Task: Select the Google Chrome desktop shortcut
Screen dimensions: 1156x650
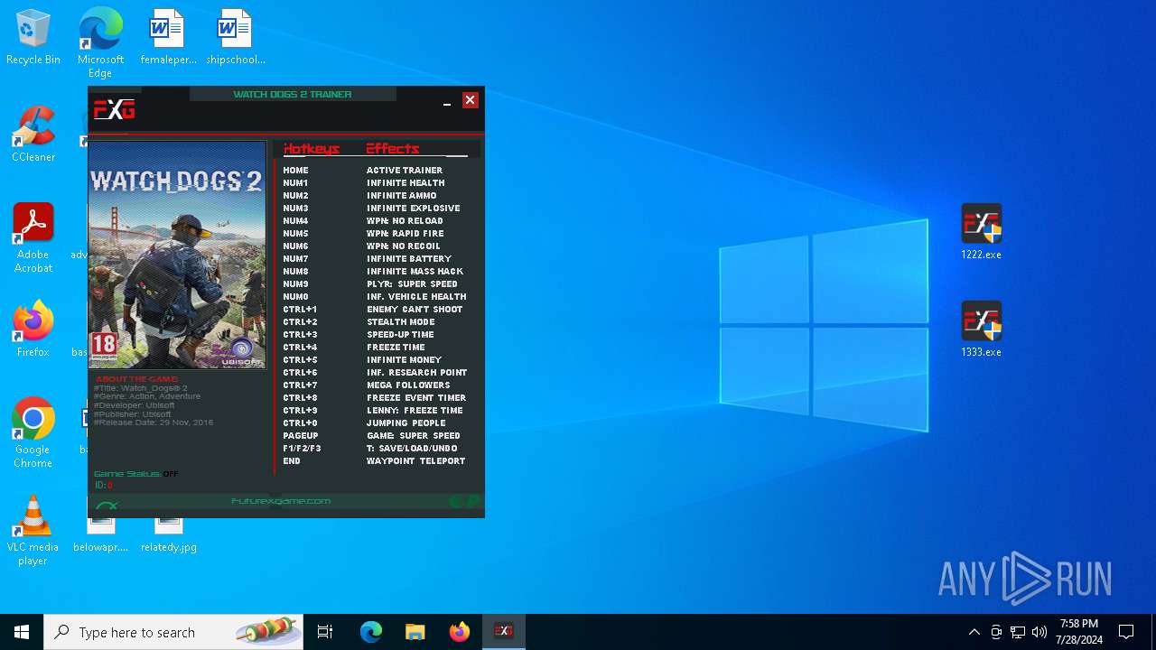Action: tap(33, 433)
